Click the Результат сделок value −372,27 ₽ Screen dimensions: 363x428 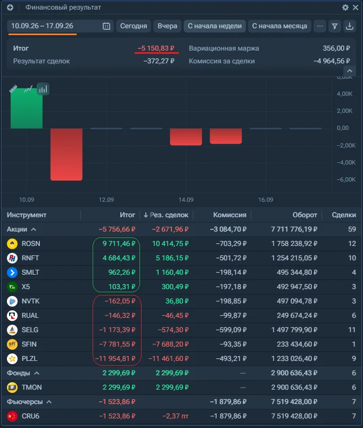click(159, 61)
